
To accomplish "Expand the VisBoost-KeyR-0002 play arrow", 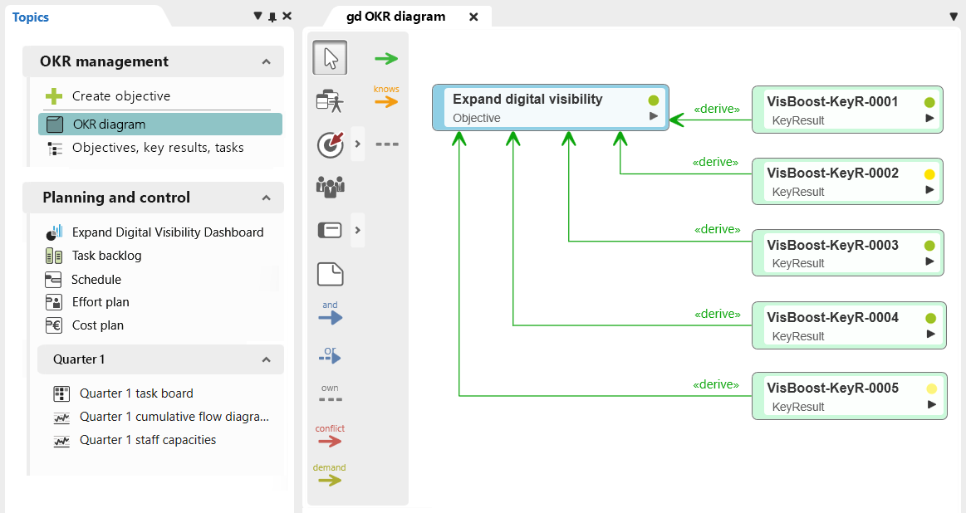I will 929,190.
